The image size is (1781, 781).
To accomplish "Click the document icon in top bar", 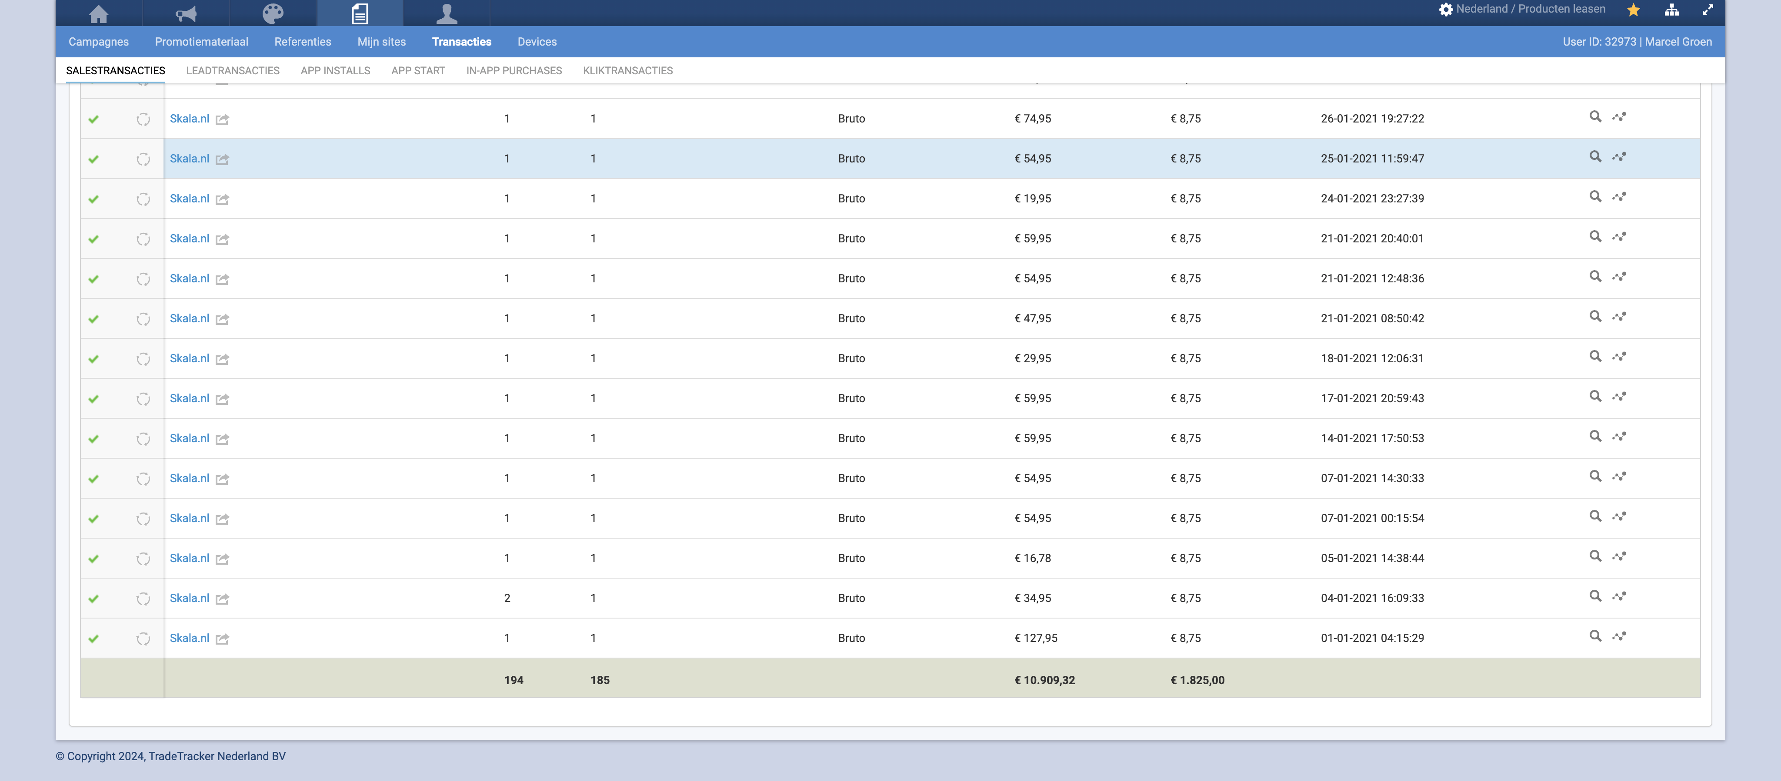I will pos(360,13).
